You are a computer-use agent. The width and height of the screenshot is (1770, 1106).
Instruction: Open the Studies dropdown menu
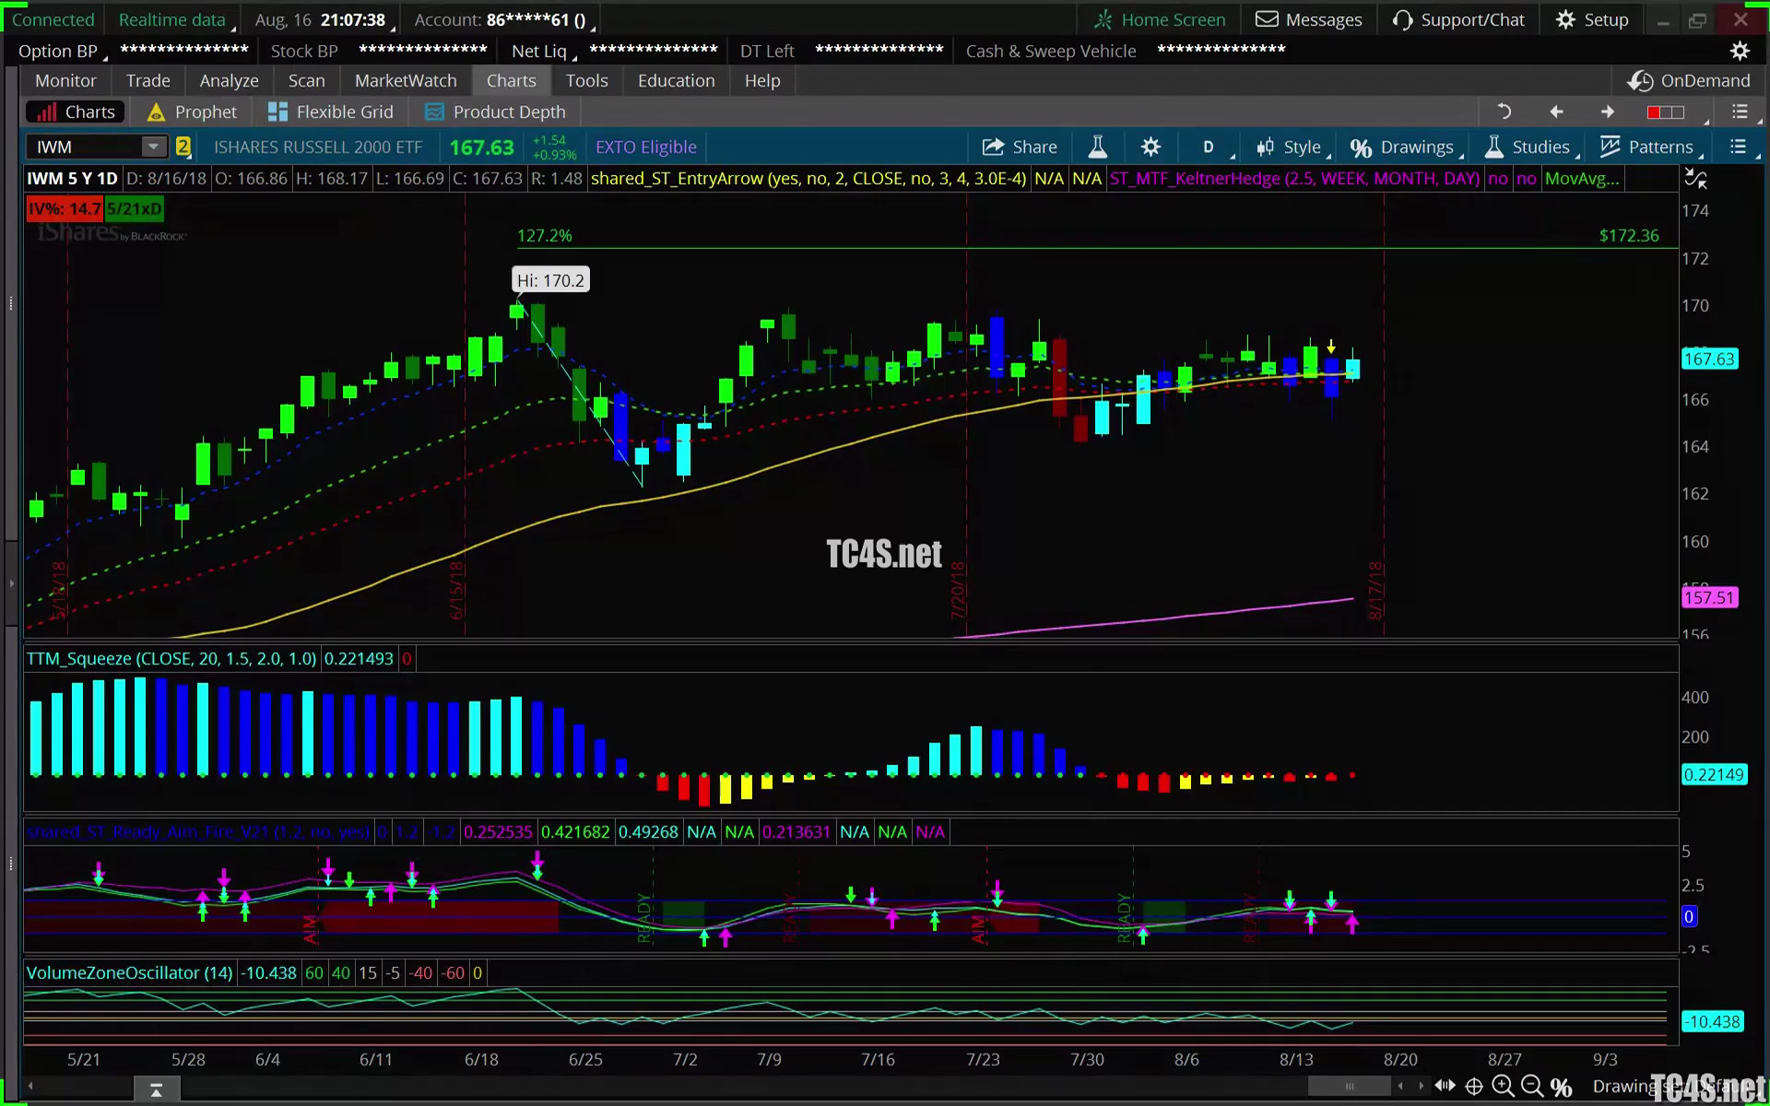pos(1530,147)
